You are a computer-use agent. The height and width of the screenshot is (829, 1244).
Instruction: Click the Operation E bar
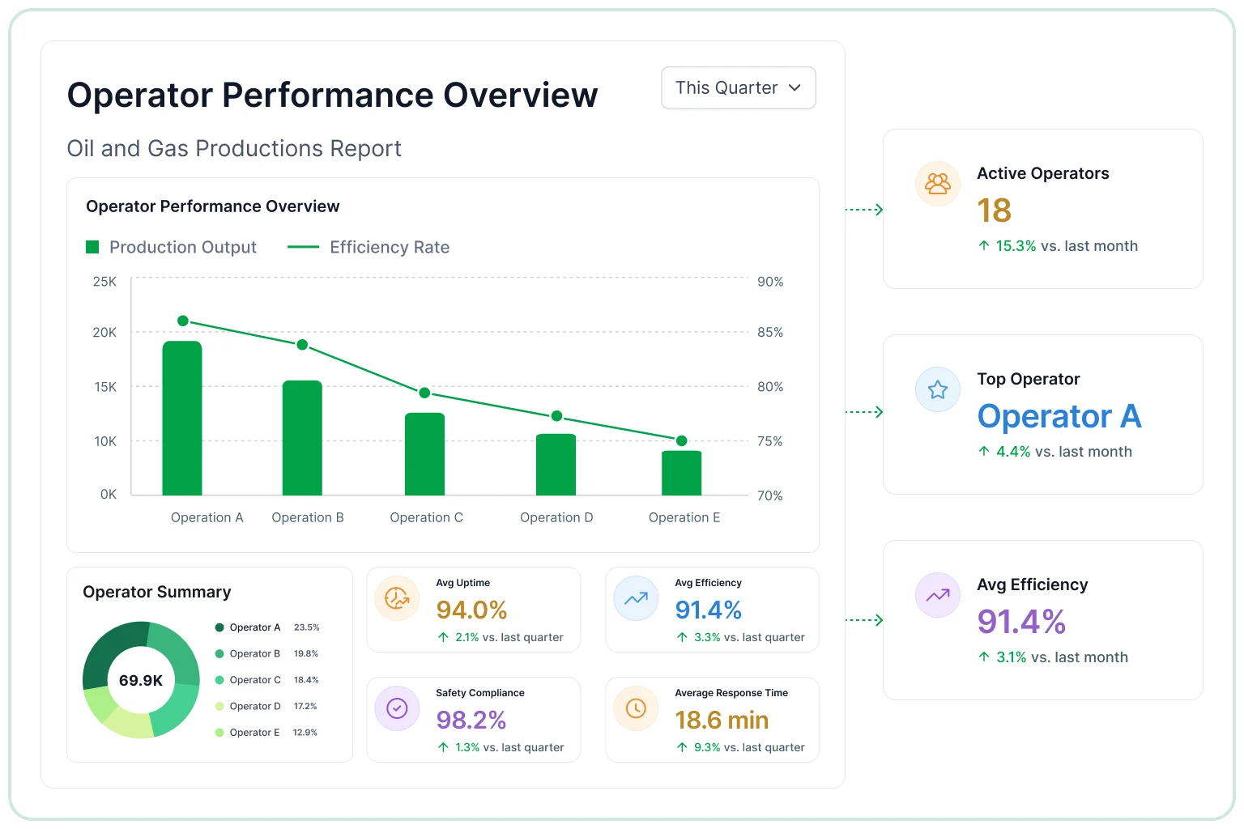[681, 473]
